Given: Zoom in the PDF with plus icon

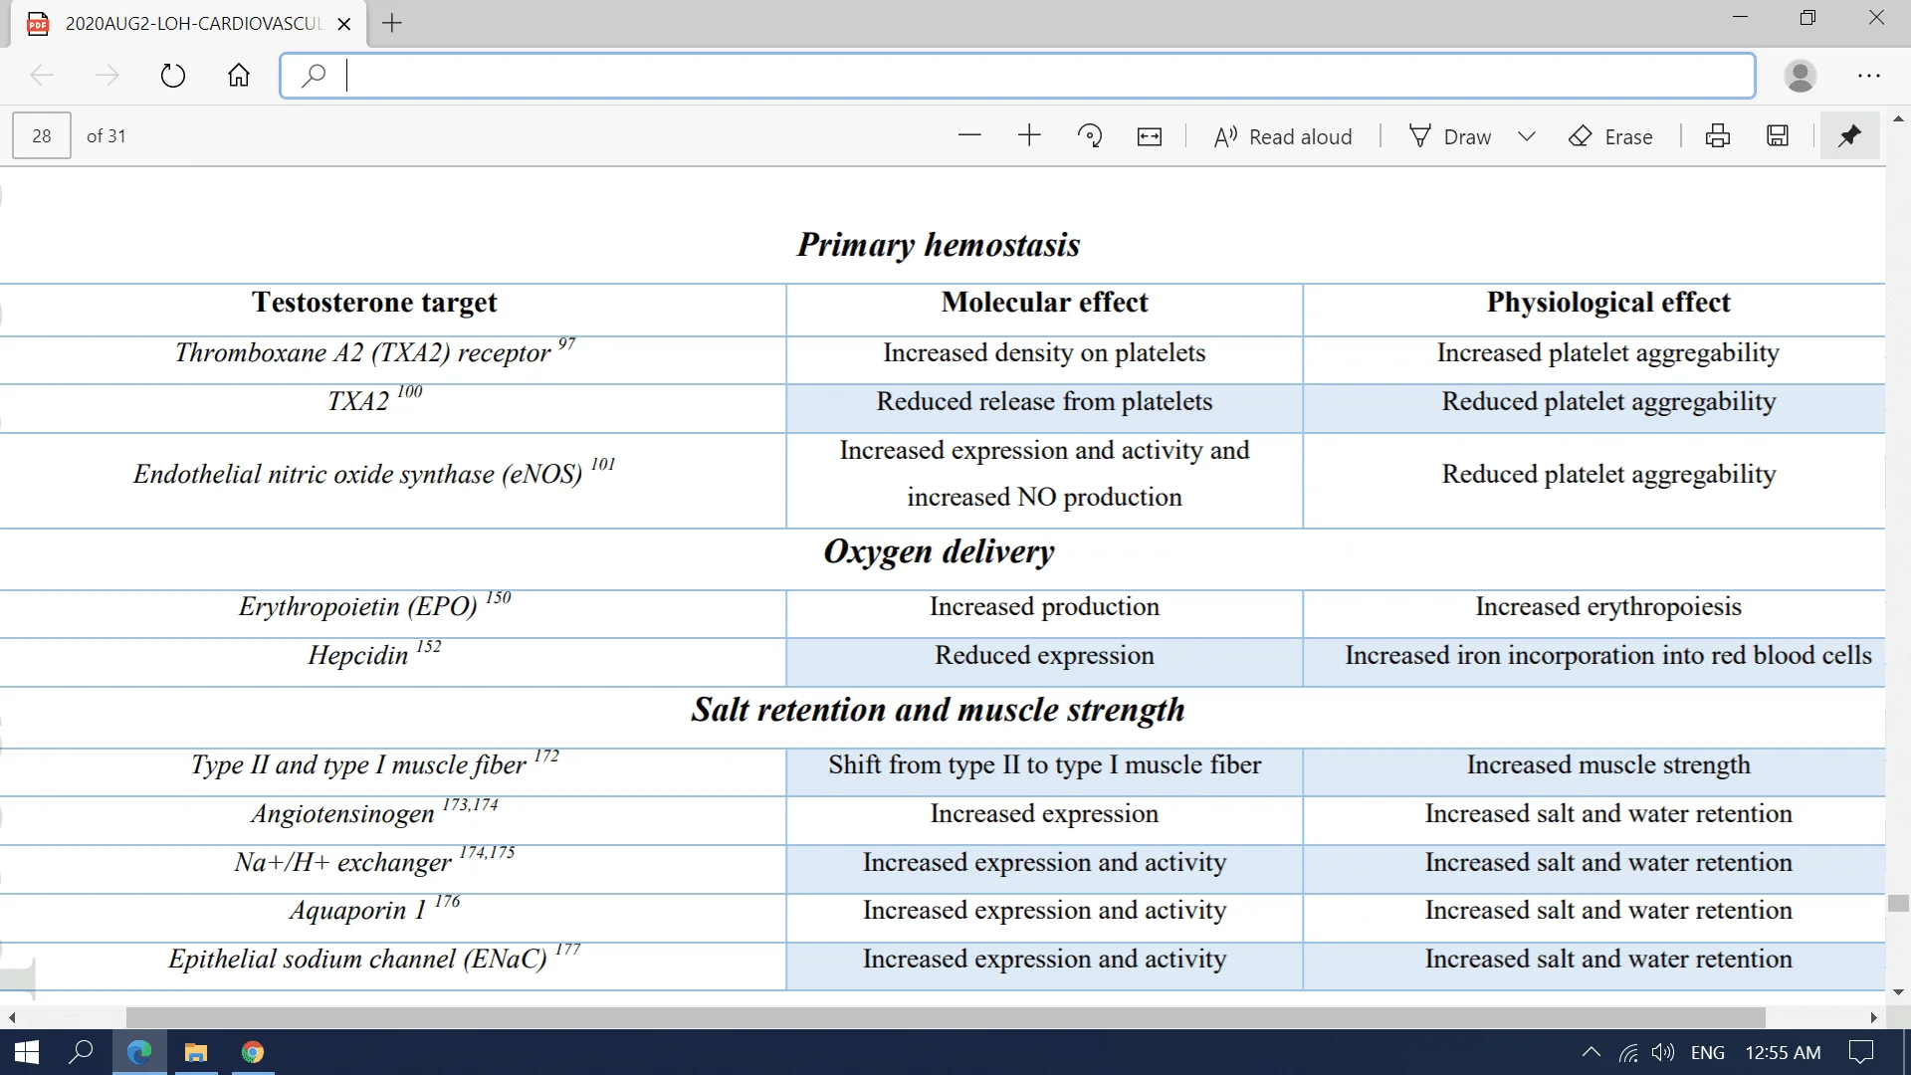Looking at the screenshot, I should pos(1029,136).
